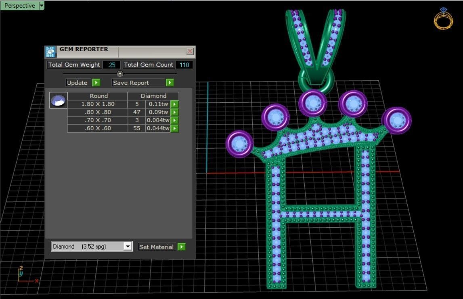
Task: Select the .60 X .60 size cell
Action: [98, 128]
